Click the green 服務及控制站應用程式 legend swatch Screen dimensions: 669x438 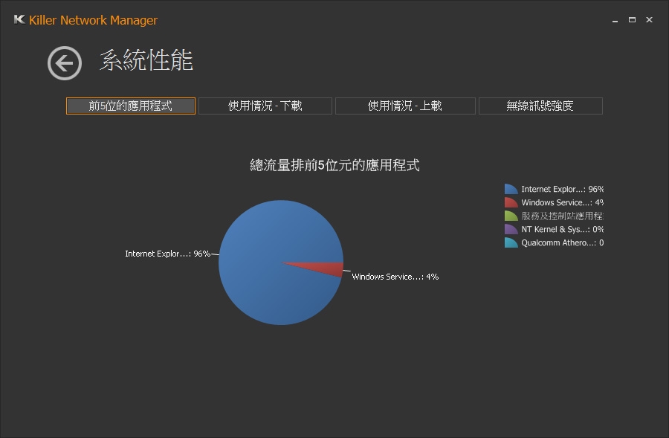[x=511, y=216]
